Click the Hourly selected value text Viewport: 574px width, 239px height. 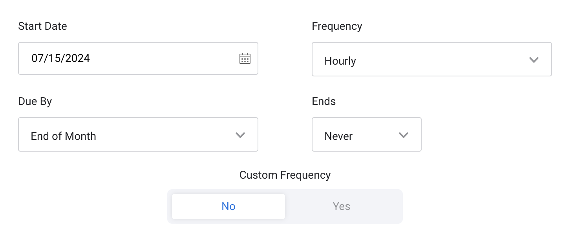[340, 61]
